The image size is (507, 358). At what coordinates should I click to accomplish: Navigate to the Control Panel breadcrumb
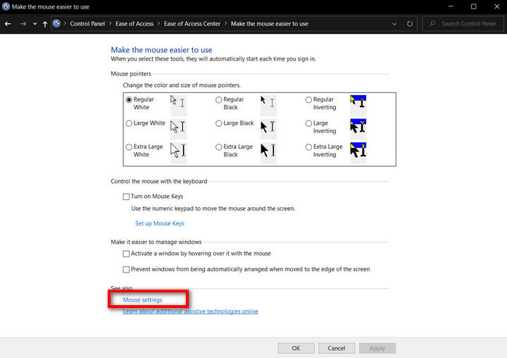pos(87,24)
